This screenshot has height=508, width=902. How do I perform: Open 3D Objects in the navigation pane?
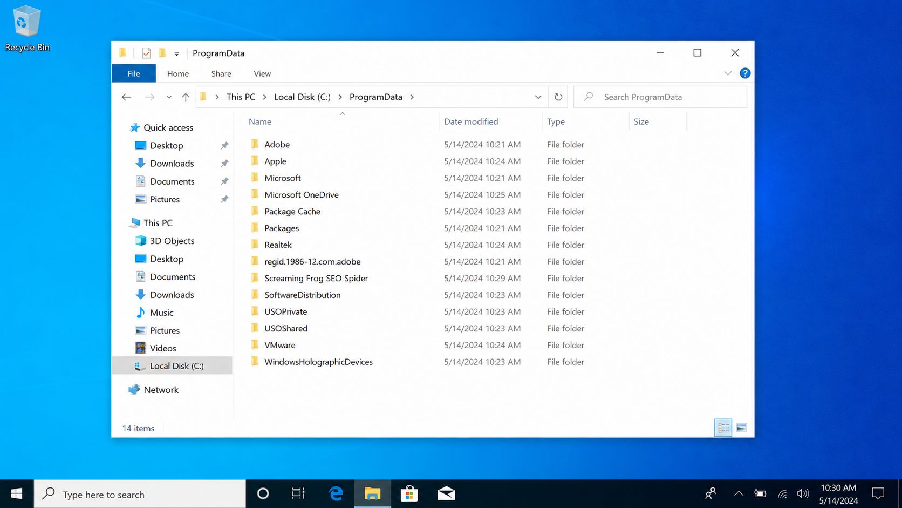pyautogui.click(x=172, y=241)
